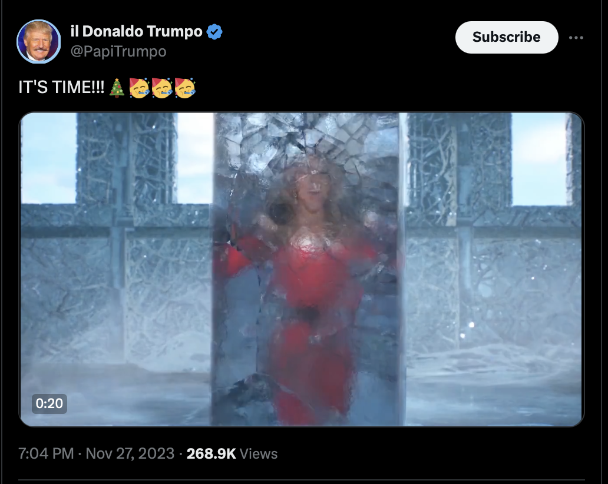
Task: Click the middle party face emoji
Action: click(x=162, y=88)
